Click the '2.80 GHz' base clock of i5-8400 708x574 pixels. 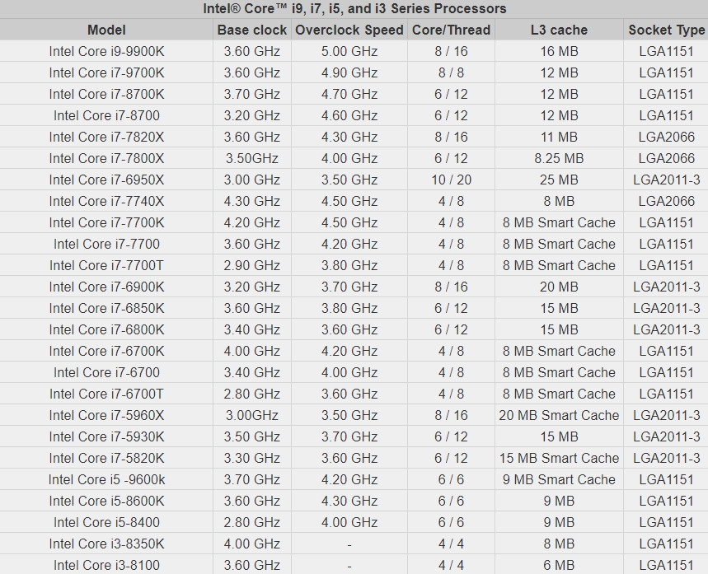coord(252,523)
